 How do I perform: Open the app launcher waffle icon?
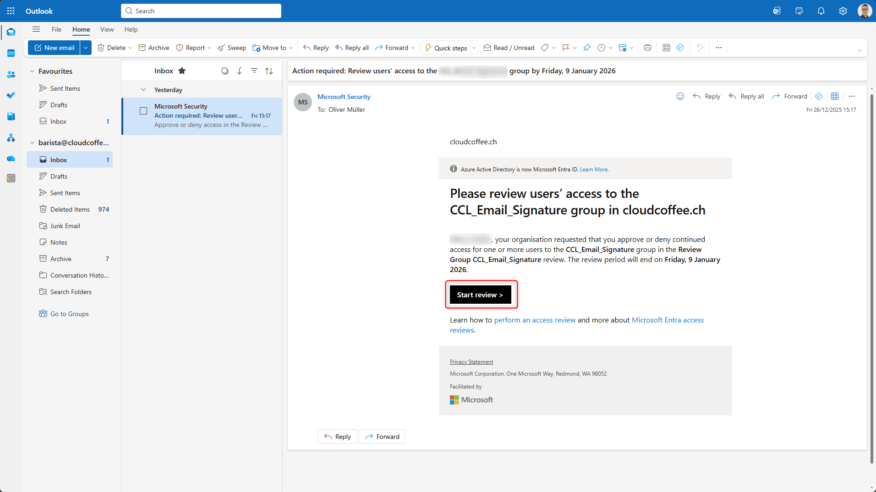[11, 11]
